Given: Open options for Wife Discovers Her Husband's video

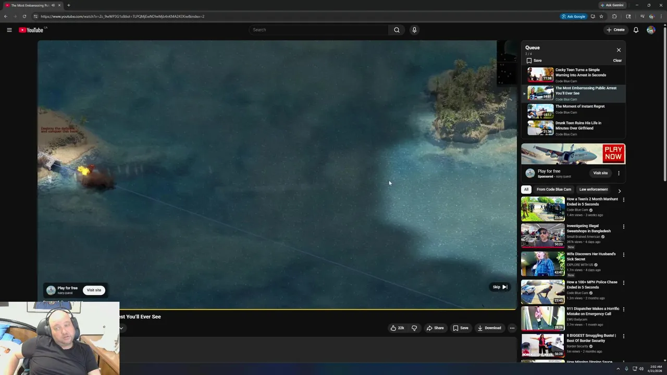Looking at the screenshot, I should point(623,255).
